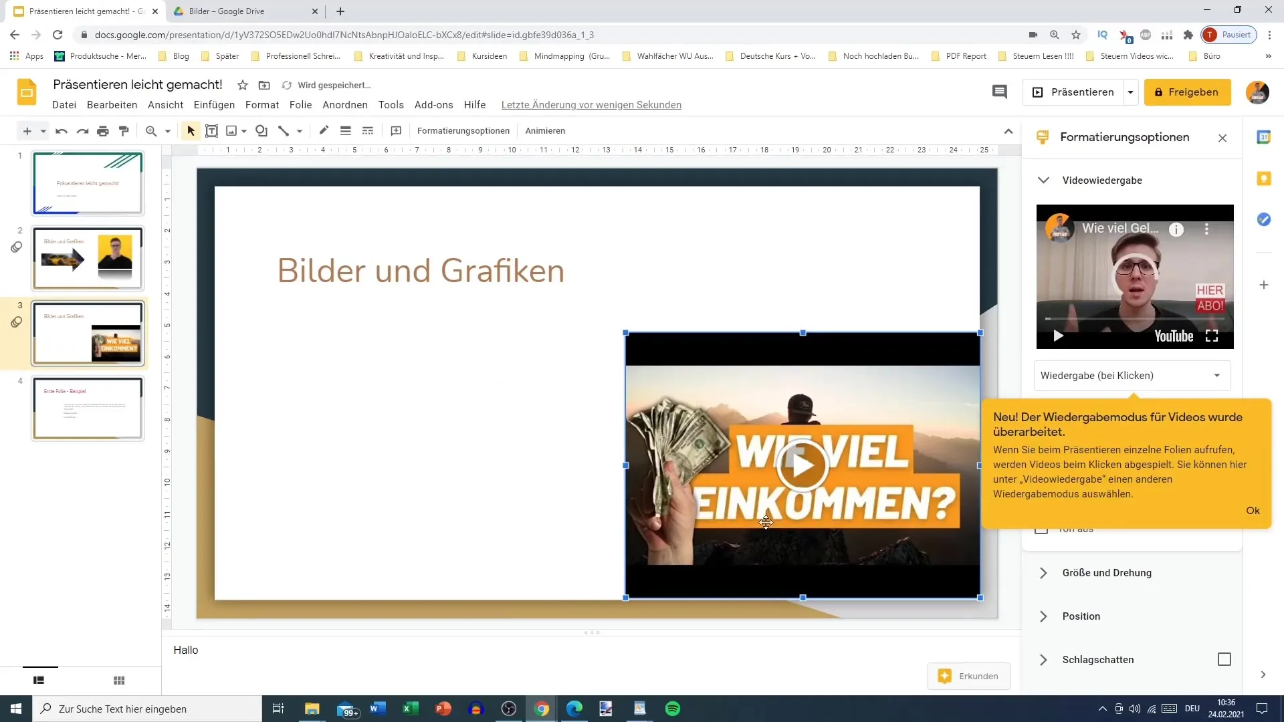1284x722 pixels.
Task: Open Spotify from the taskbar
Action: point(673,709)
